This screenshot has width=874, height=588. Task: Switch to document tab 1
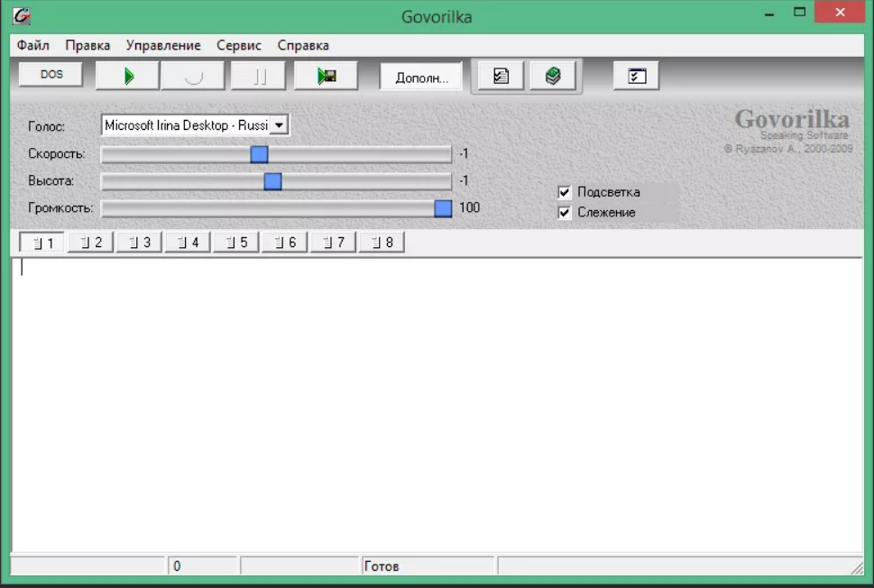click(x=41, y=243)
